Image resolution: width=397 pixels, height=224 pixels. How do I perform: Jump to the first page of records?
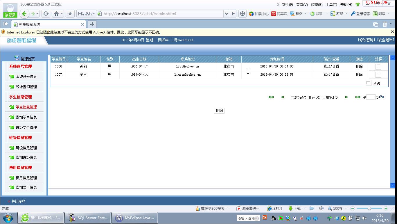pos(271,97)
